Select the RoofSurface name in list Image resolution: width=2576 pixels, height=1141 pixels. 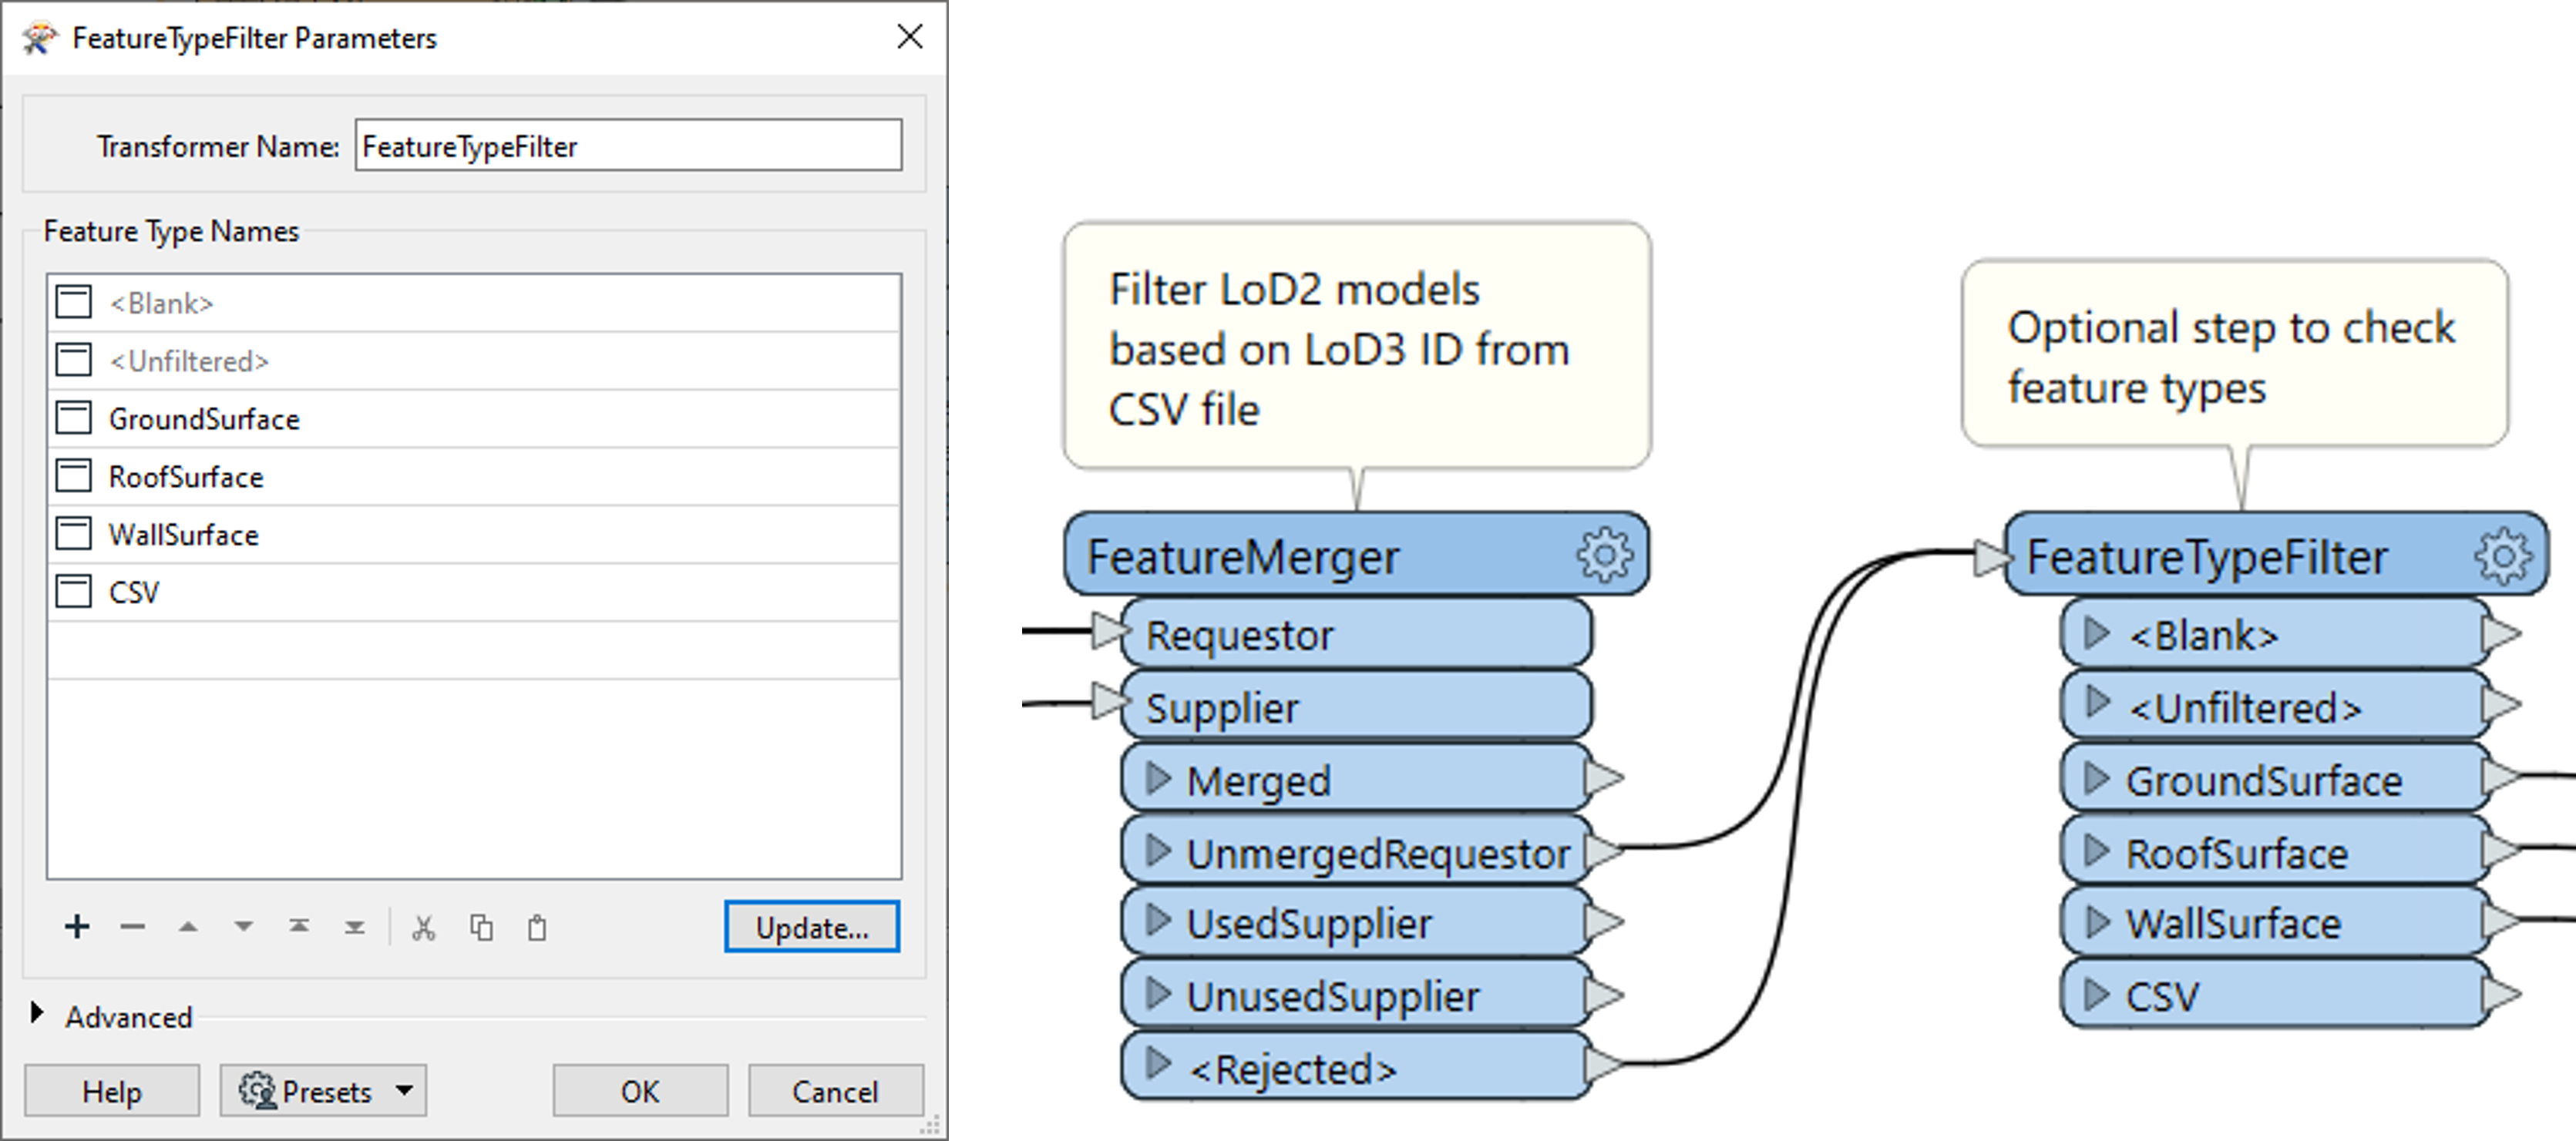[x=186, y=477]
